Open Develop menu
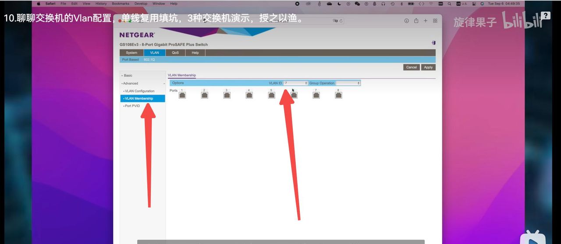 click(x=141, y=3)
